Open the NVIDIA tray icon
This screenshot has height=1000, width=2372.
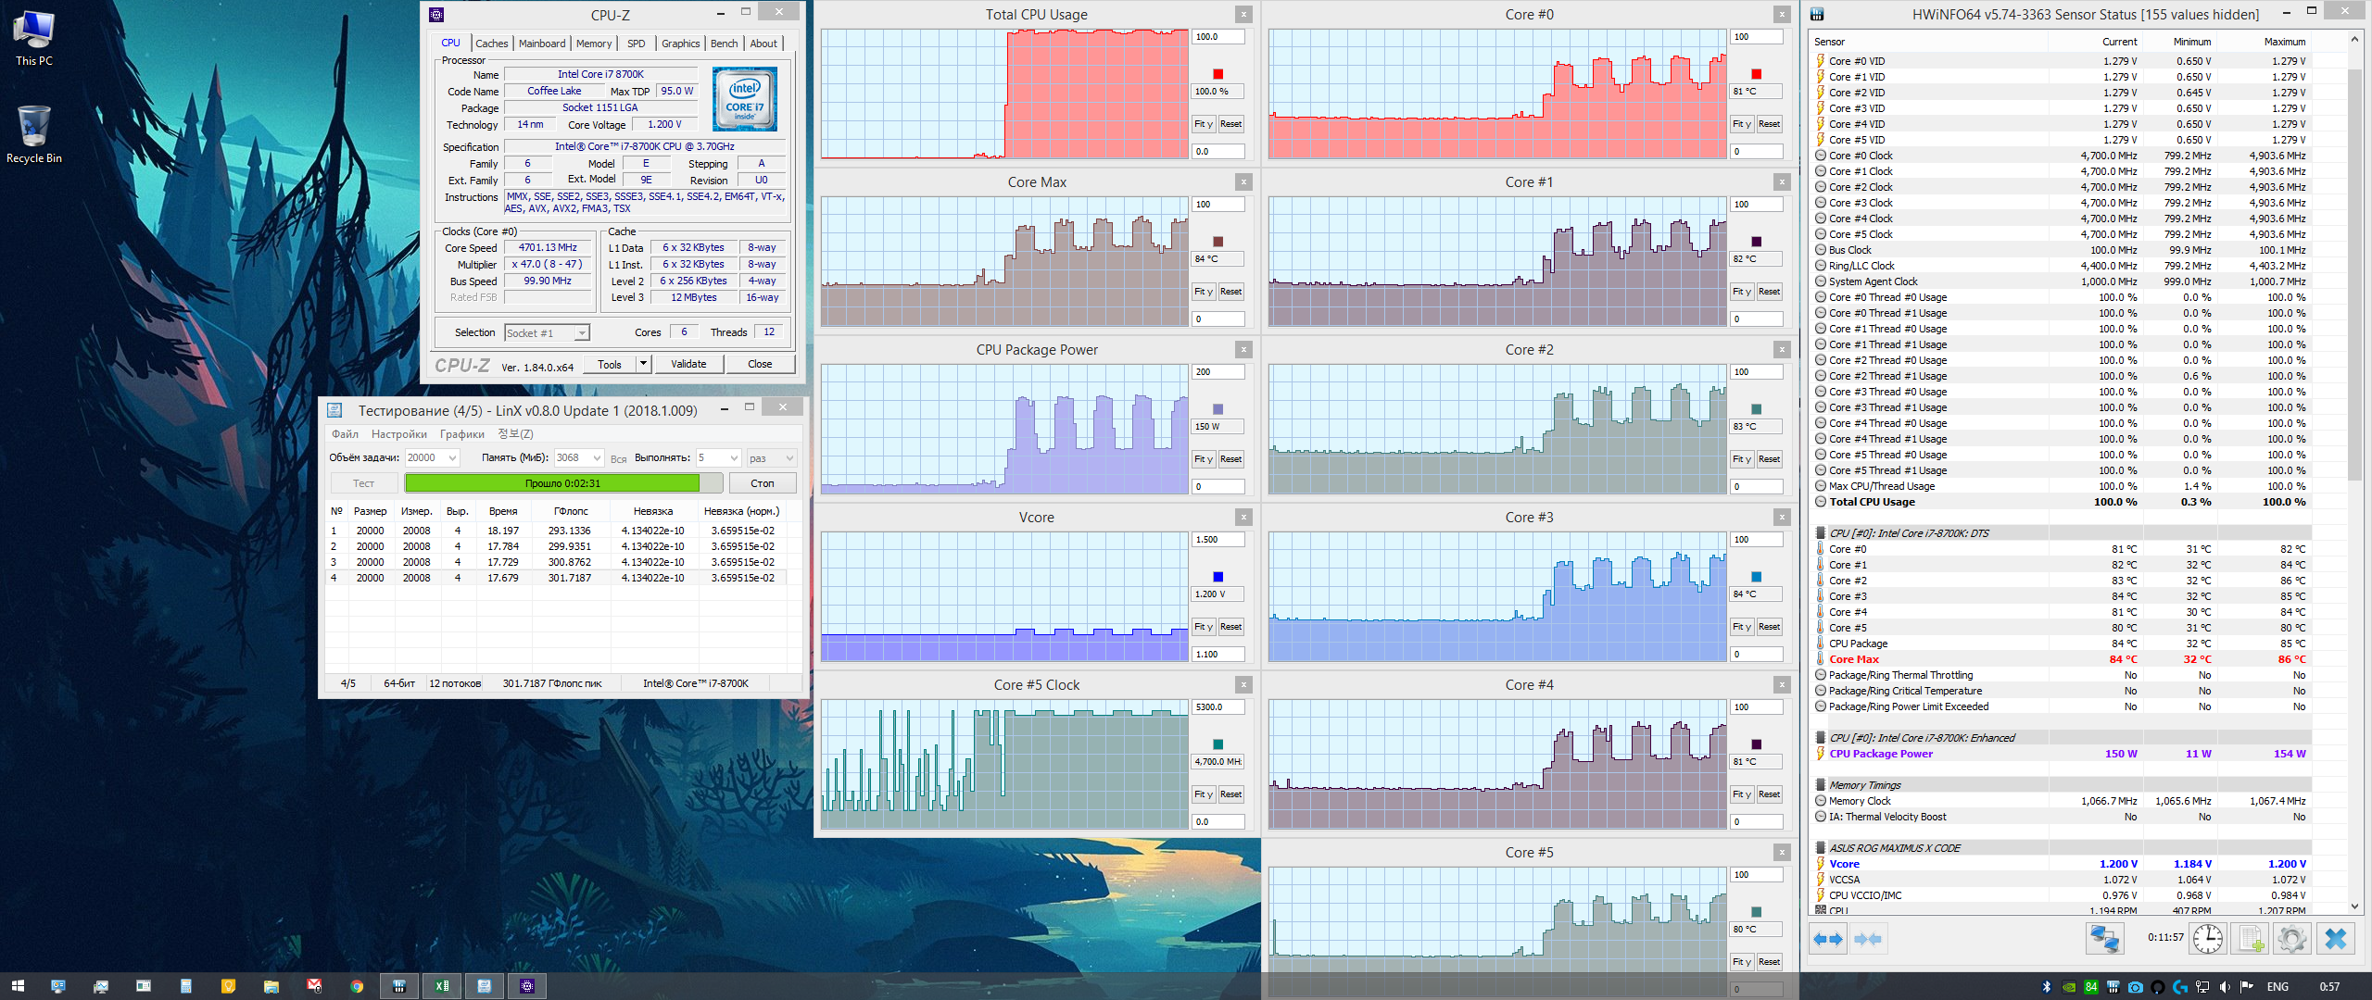point(2069,987)
